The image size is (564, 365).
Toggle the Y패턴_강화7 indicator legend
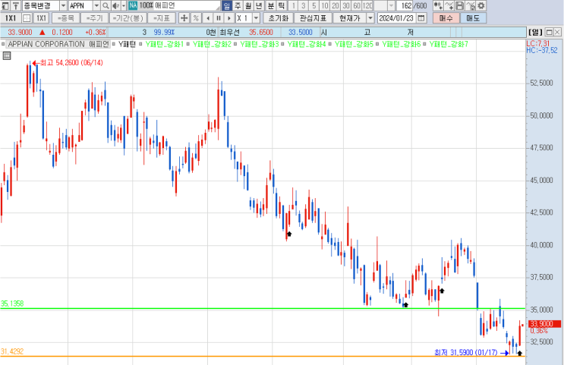coord(449,44)
